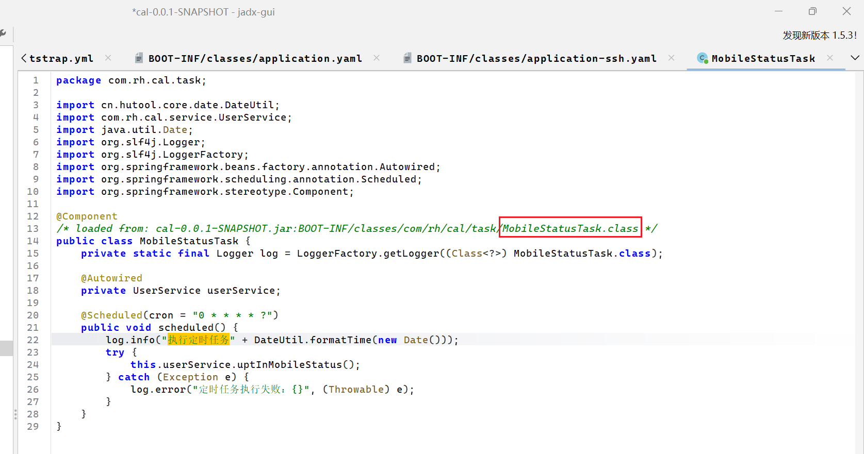
Task: Click the file icon on application-ssh.yaml tab
Action: [x=407, y=58]
